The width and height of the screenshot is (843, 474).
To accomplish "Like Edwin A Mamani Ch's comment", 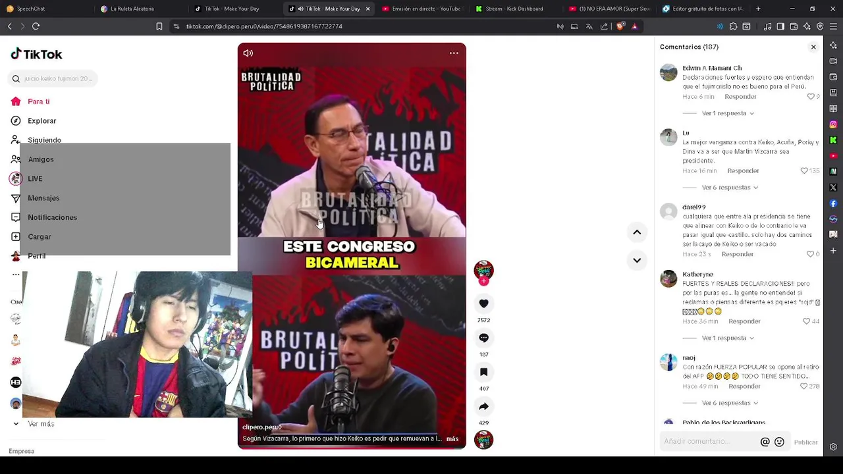I will (x=811, y=97).
